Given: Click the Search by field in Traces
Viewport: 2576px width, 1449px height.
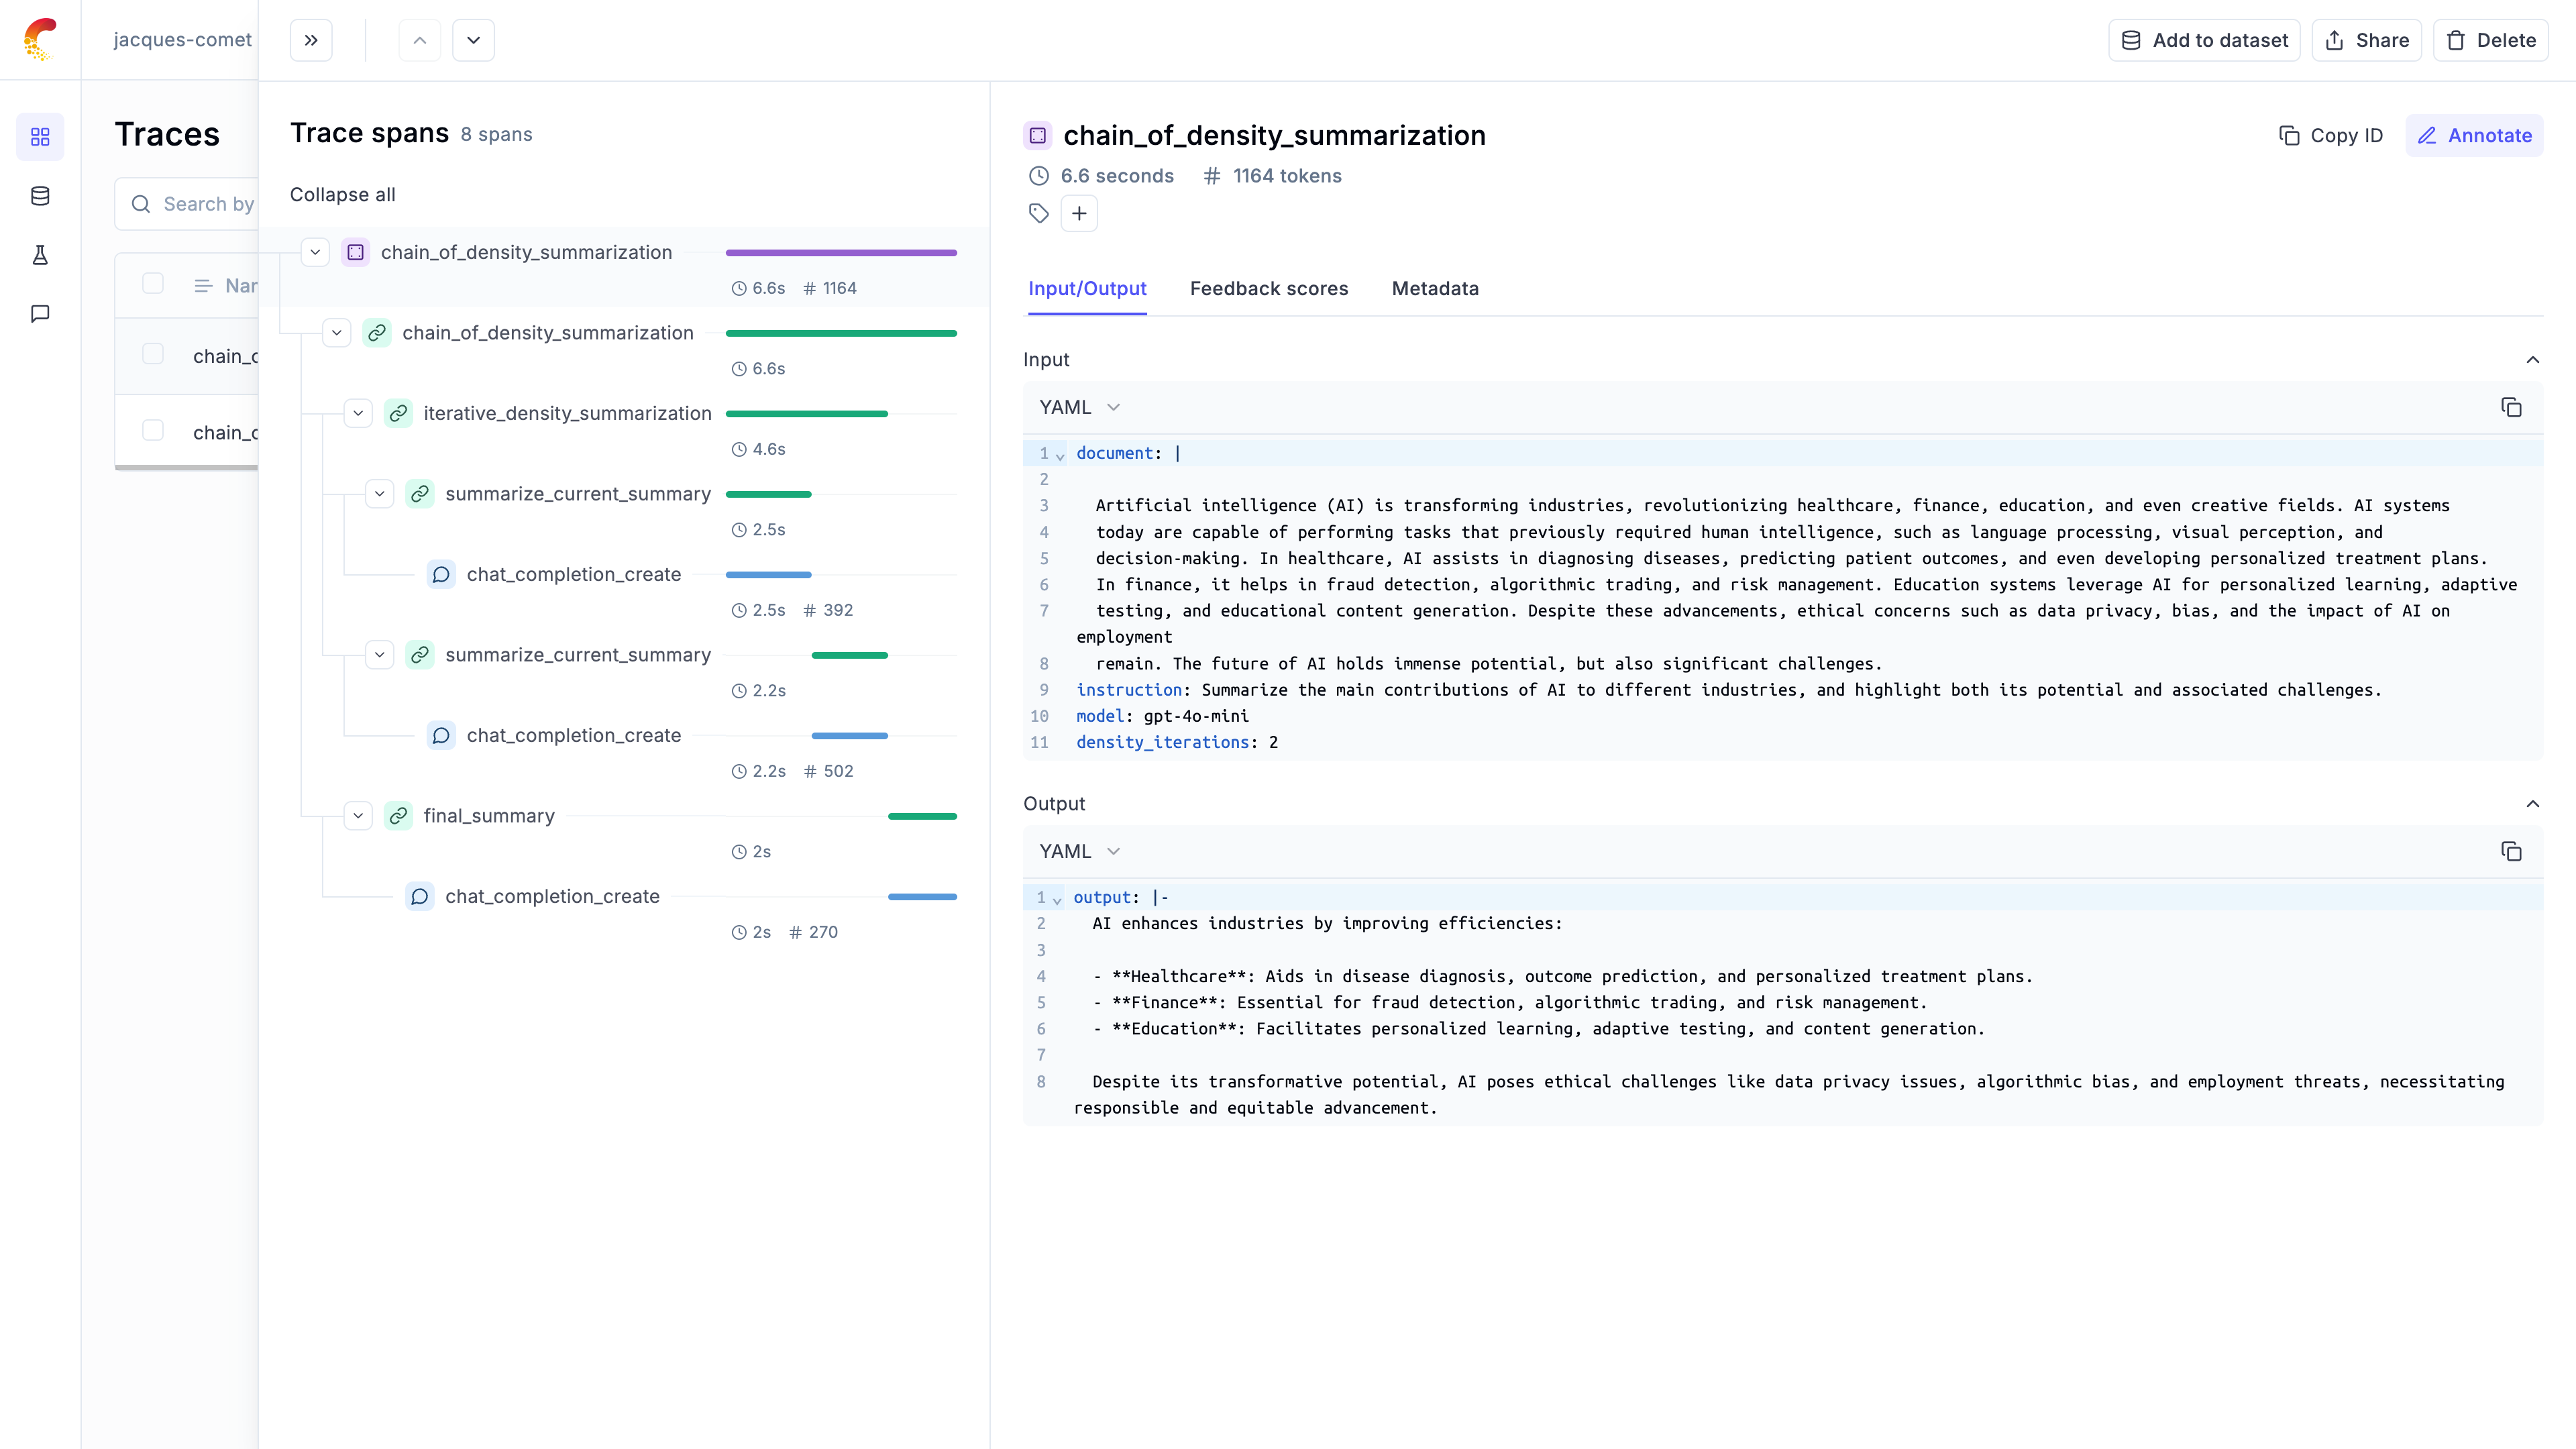Looking at the screenshot, I should tap(187, 204).
